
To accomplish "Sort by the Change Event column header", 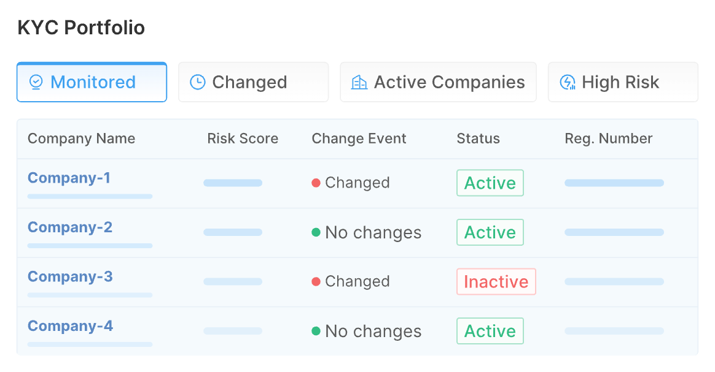I will tap(359, 139).
